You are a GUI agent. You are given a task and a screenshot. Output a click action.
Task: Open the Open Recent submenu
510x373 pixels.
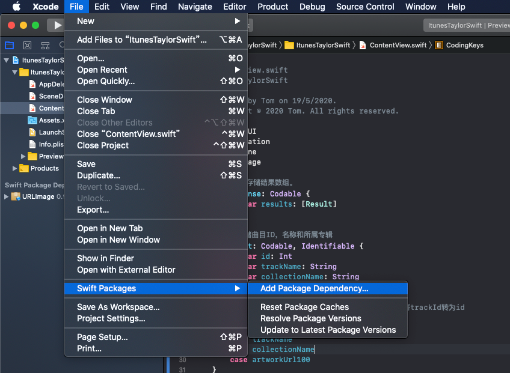pyautogui.click(x=156, y=70)
